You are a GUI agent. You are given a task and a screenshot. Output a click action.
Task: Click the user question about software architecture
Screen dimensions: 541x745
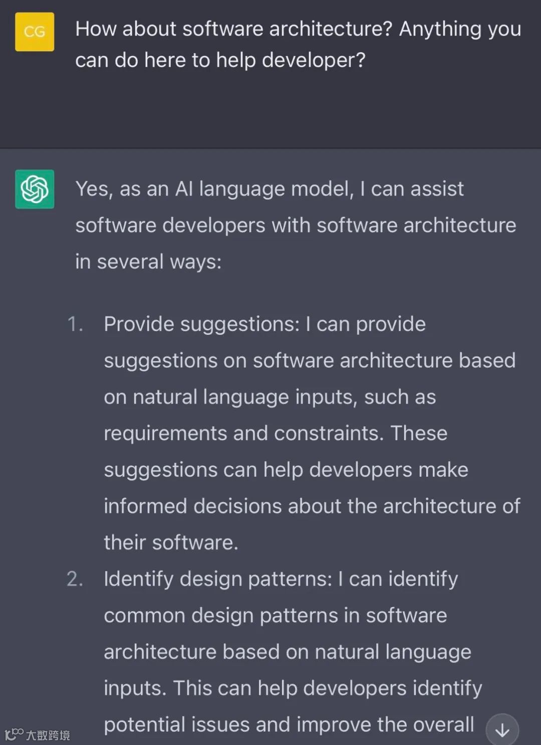pyautogui.click(x=298, y=29)
